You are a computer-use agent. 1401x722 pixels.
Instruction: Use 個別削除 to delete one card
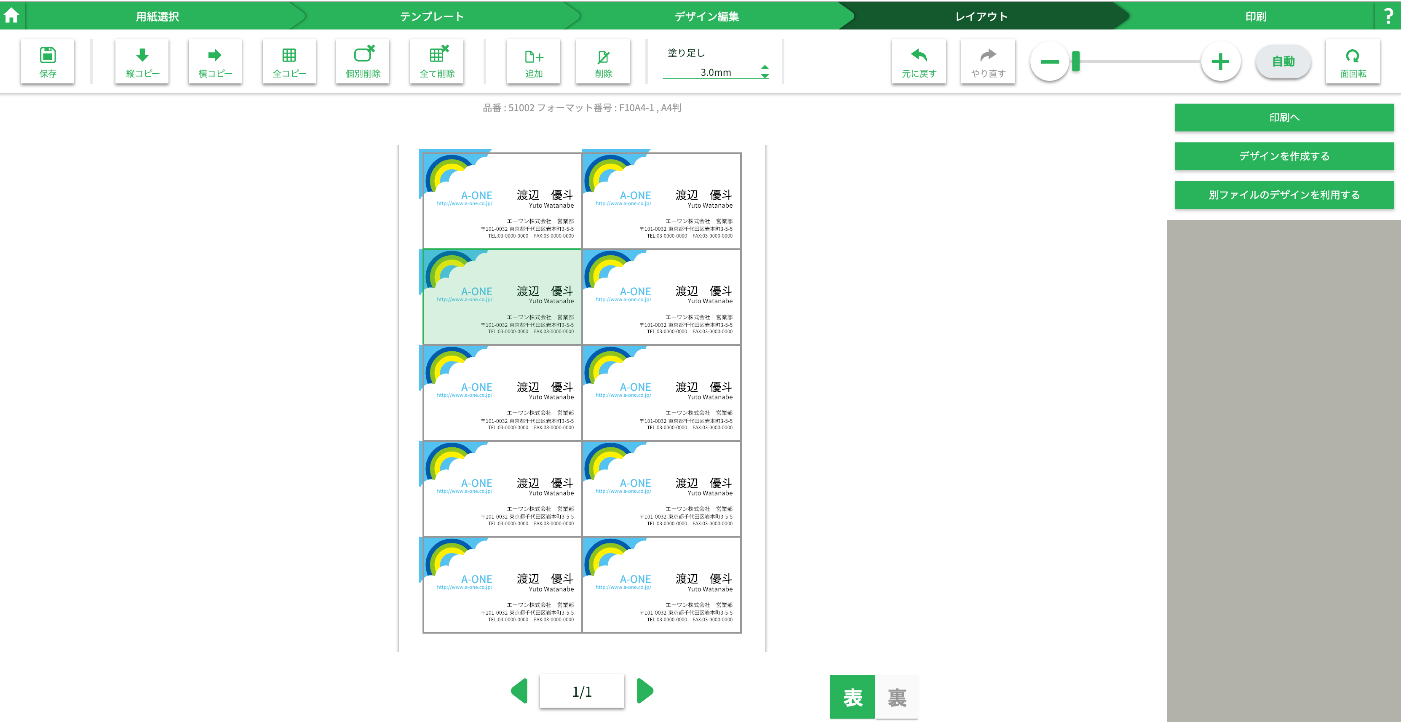tap(363, 62)
